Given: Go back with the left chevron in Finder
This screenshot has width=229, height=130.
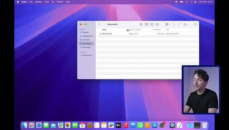Looking at the screenshot, I should pyautogui.click(x=99, y=24).
